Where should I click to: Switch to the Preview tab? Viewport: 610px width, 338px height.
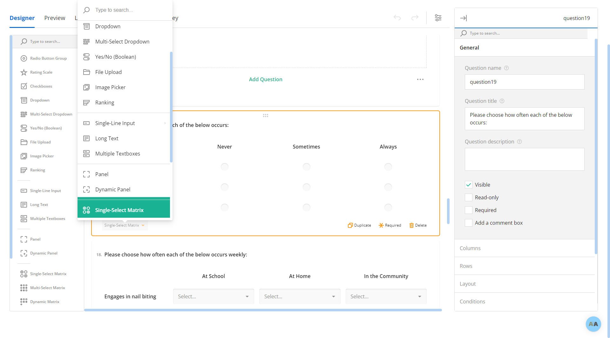coord(55,18)
